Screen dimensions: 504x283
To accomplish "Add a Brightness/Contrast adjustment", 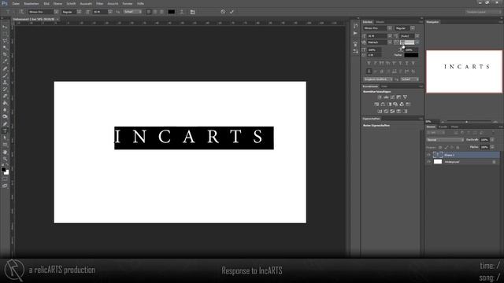I will coord(380,97).
